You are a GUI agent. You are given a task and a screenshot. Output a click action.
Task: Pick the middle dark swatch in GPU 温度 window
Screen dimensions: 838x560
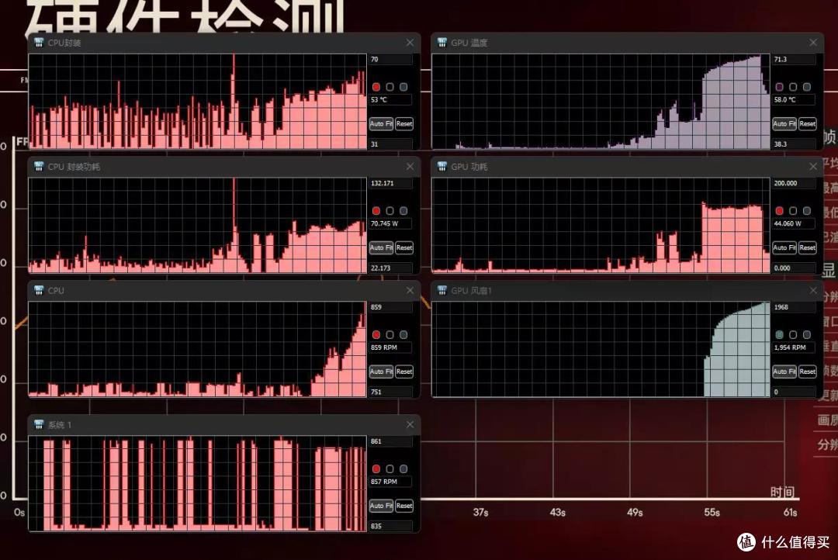792,87
